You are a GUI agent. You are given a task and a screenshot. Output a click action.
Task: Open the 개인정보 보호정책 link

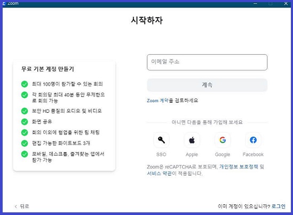239,167
